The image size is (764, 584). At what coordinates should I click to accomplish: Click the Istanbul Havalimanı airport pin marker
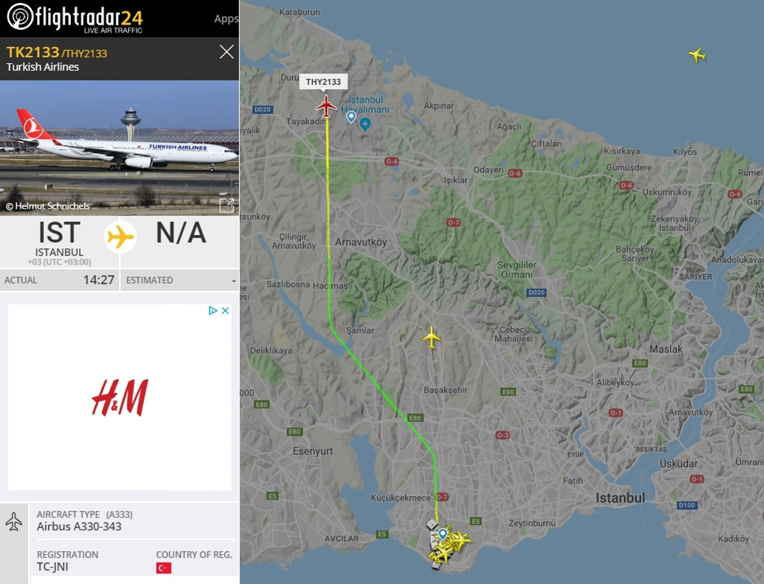click(351, 117)
